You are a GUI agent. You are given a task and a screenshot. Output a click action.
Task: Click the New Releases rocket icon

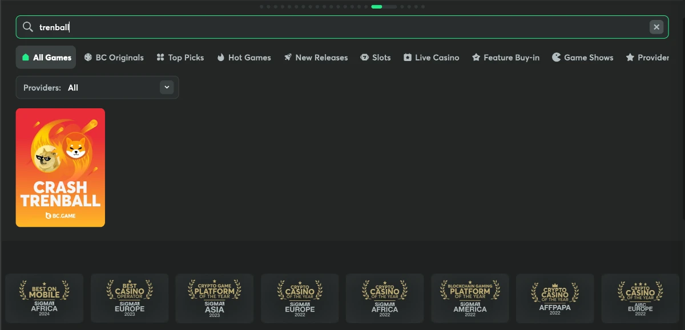point(288,58)
